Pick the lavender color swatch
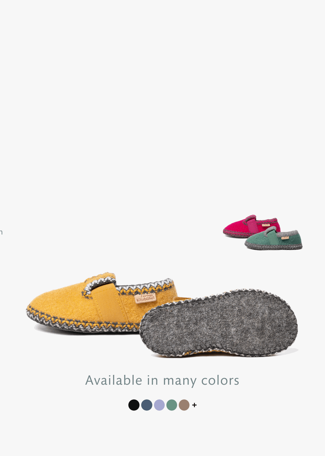The height and width of the screenshot is (456, 325). (x=159, y=405)
